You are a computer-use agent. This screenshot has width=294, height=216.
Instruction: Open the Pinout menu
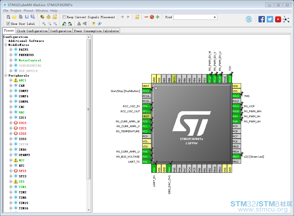click(28, 11)
